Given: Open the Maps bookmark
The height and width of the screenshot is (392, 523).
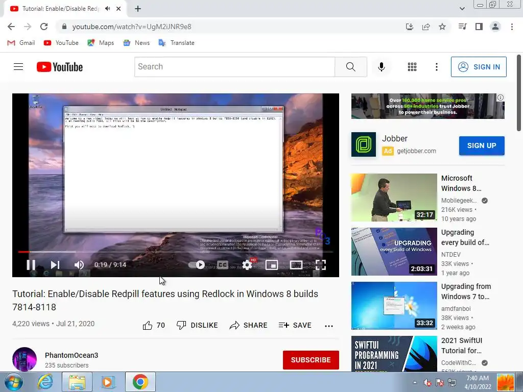Looking at the screenshot, I should pos(101,43).
